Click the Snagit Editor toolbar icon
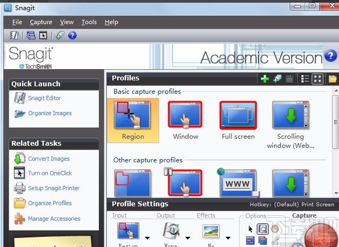The width and height of the screenshot is (339, 247). [x=15, y=35]
